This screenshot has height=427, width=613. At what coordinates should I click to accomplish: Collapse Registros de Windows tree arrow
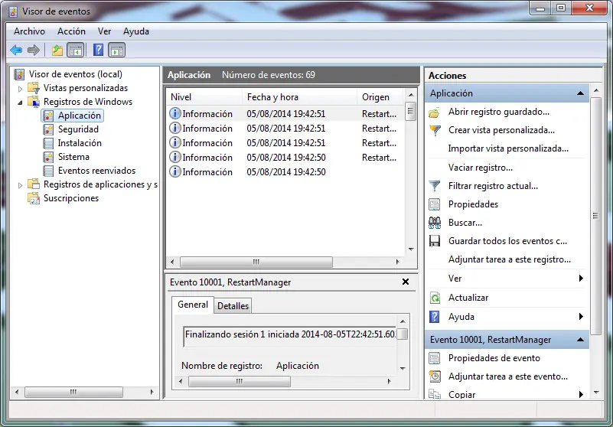point(21,103)
